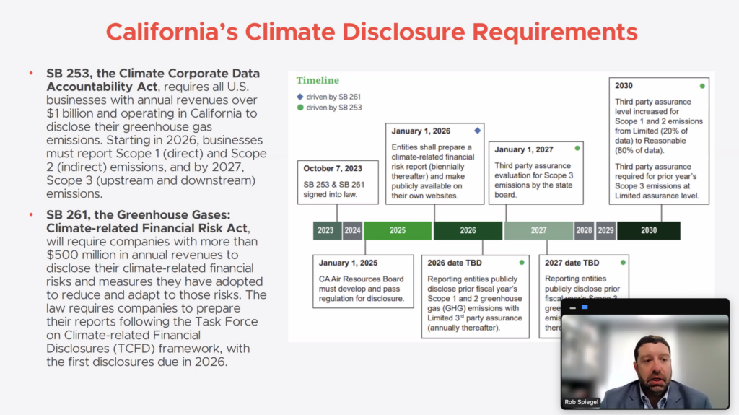Select the 2030 timeline segment
Viewport: 739px width, 415px height.
click(648, 231)
